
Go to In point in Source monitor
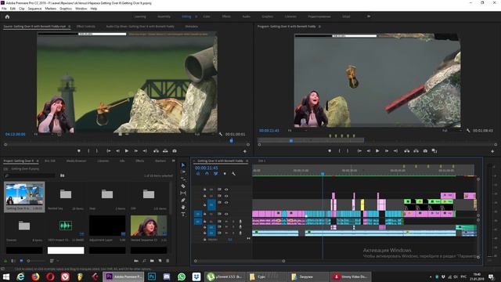(x=109, y=151)
